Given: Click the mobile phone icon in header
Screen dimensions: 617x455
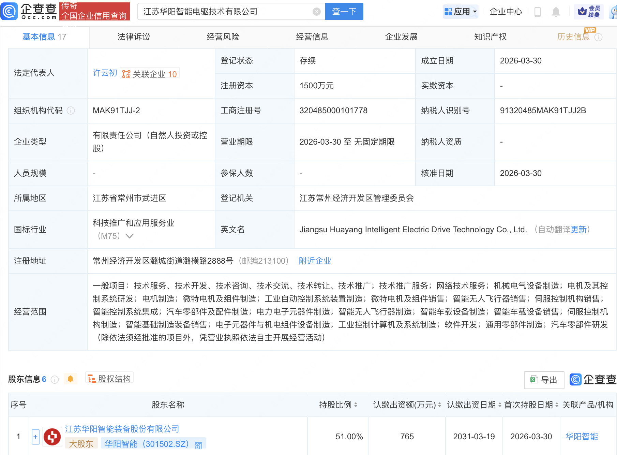Looking at the screenshot, I should [x=538, y=12].
